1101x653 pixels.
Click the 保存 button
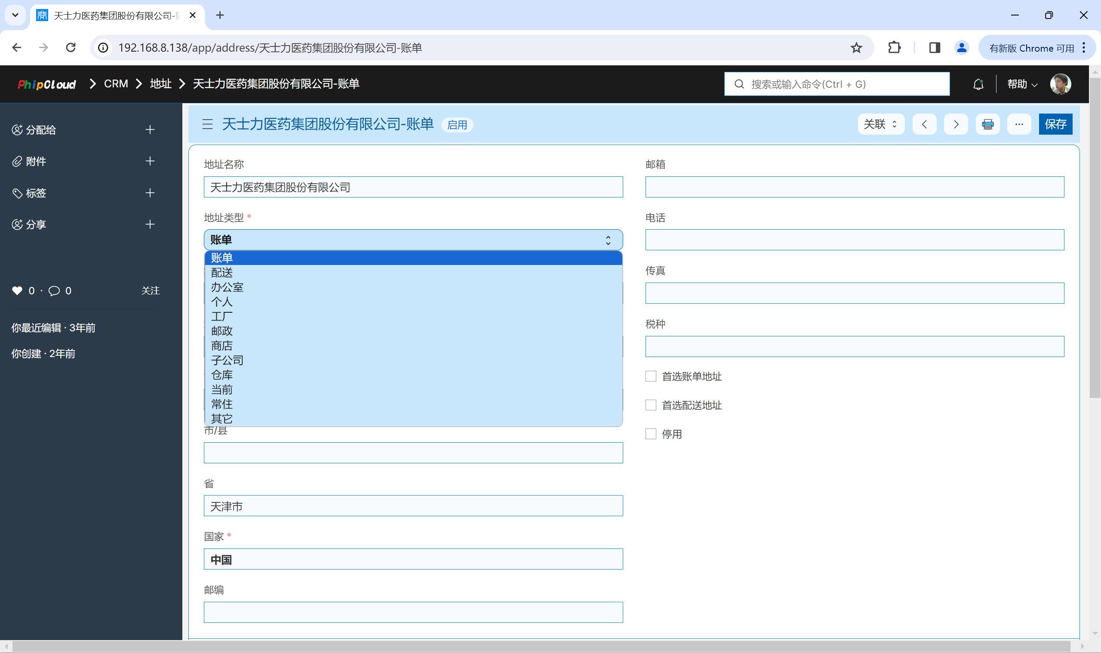pyautogui.click(x=1055, y=124)
